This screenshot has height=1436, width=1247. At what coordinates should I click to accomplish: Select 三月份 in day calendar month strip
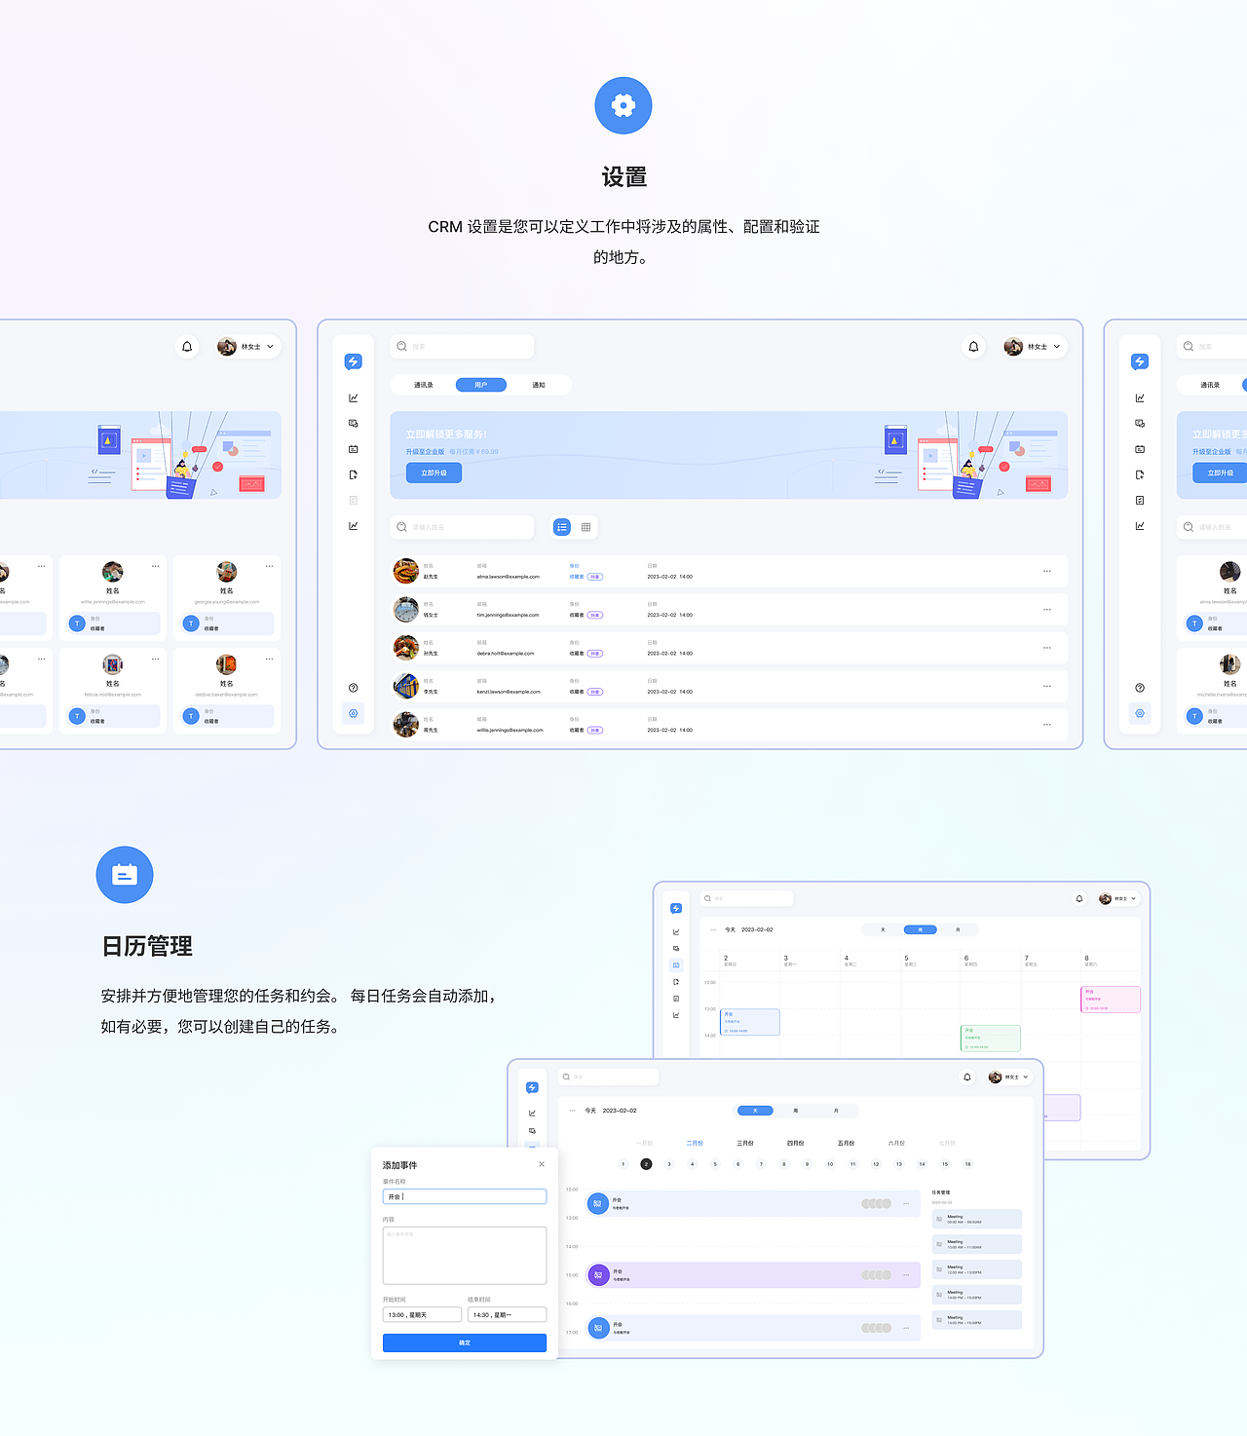(745, 1143)
